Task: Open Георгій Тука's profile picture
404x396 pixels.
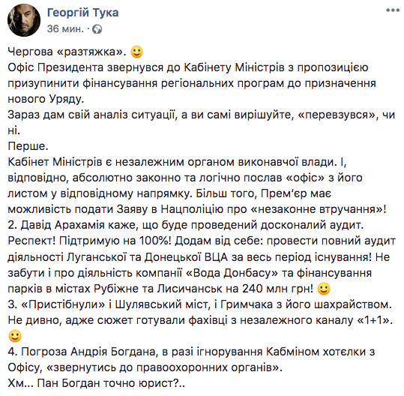Action: (24, 20)
